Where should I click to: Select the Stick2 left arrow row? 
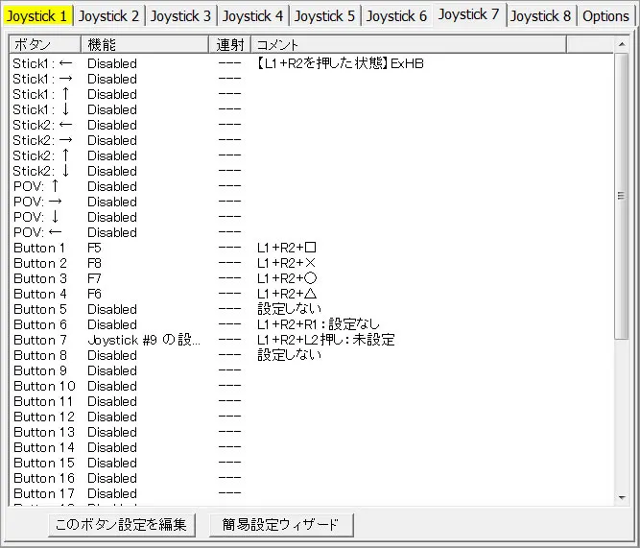tap(311, 125)
